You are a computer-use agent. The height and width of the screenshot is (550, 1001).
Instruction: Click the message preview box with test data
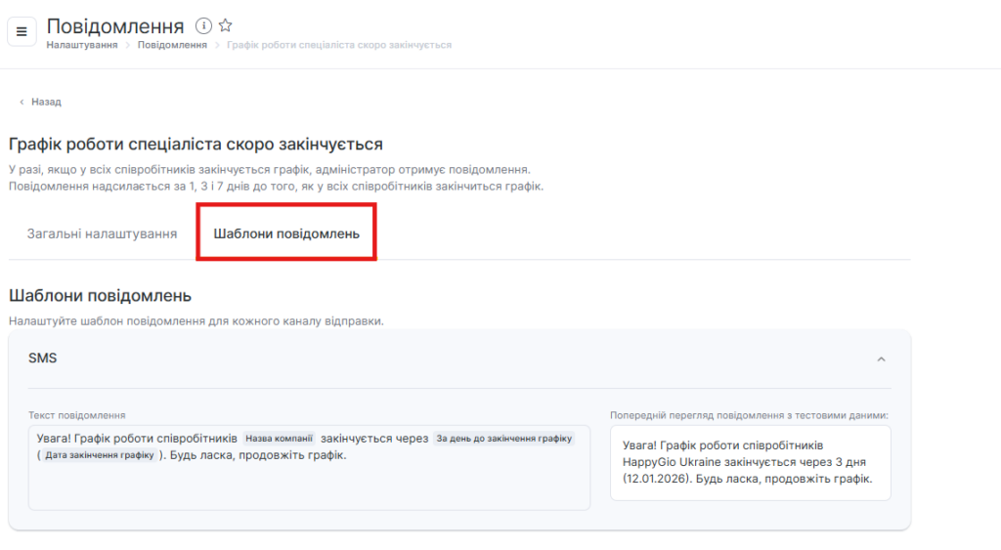[750, 462]
